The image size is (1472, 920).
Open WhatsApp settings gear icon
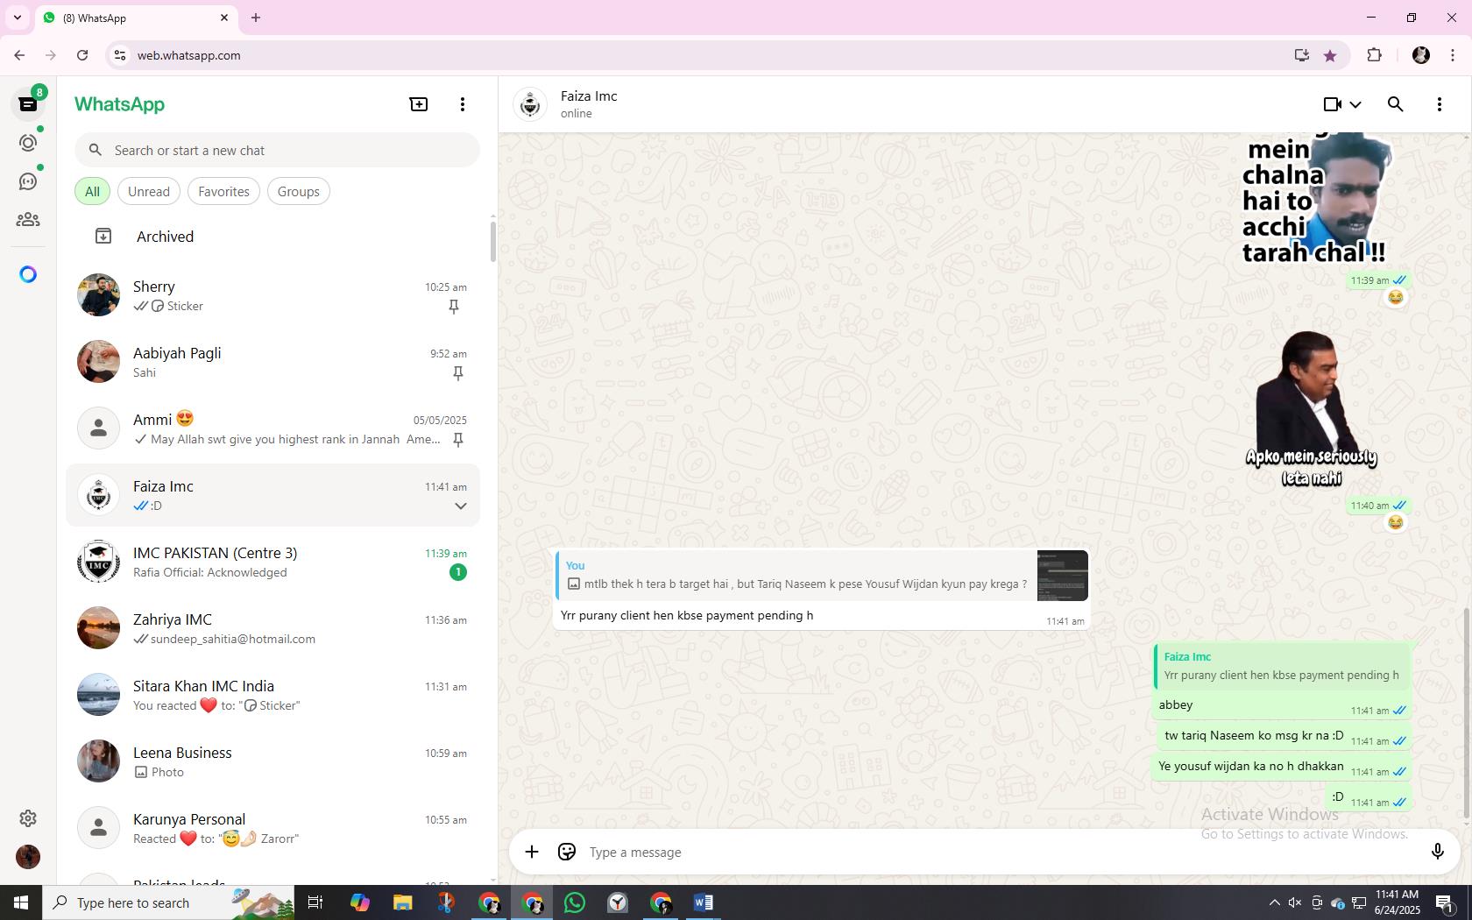pyautogui.click(x=28, y=818)
